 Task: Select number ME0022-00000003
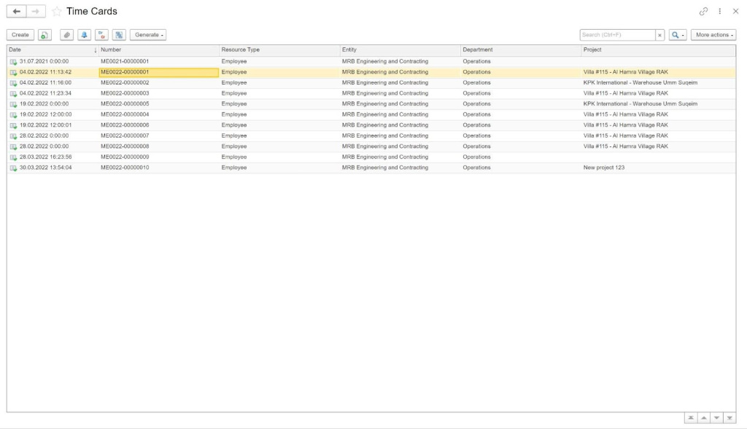click(x=125, y=93)
